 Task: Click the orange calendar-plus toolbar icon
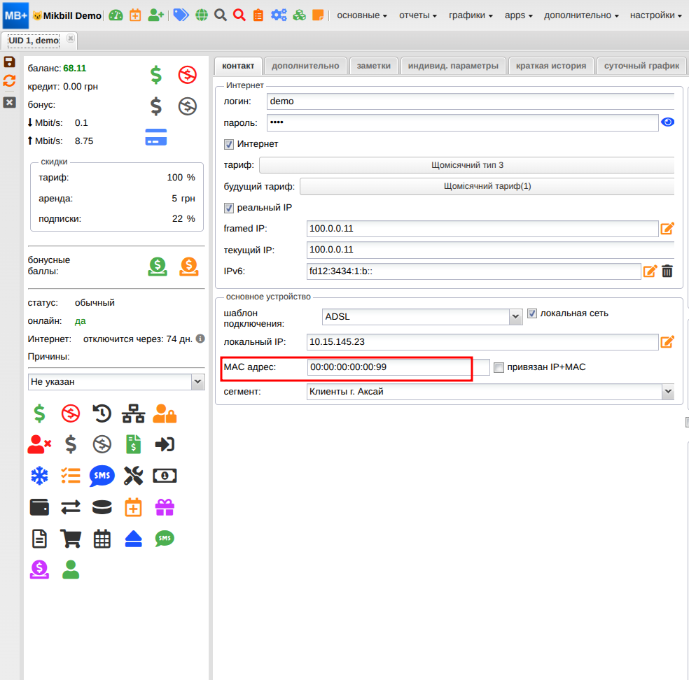pyautogui.click(x=135, y=15)
